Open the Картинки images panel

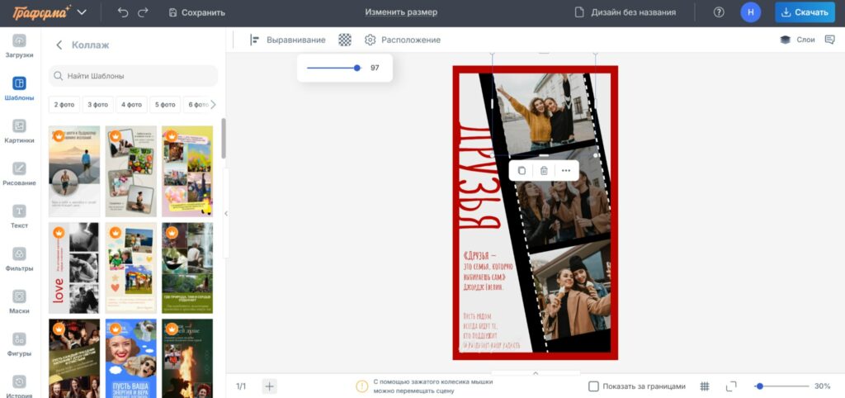pyautogui.click(x=20, y=131)
